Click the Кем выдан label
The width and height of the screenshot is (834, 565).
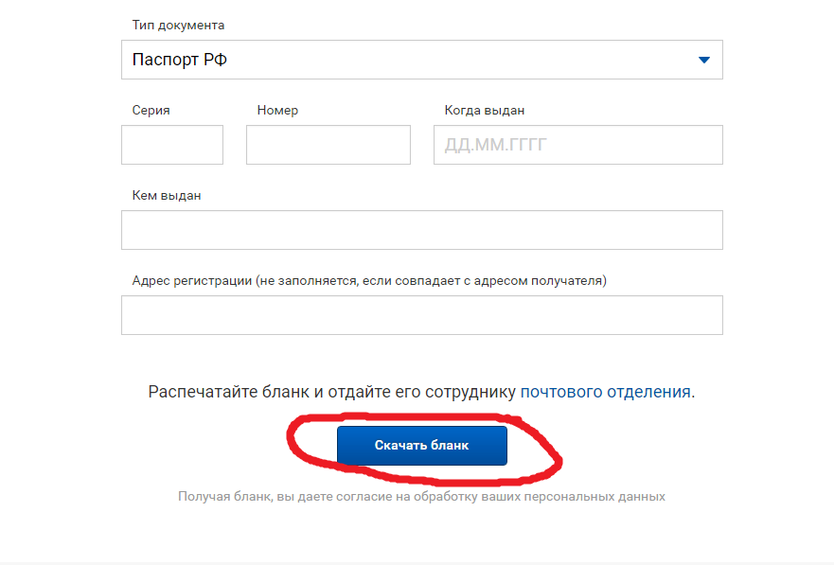coord(167,196)
